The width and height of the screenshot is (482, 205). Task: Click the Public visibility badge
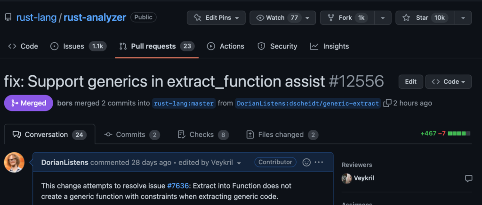[143, 17]
